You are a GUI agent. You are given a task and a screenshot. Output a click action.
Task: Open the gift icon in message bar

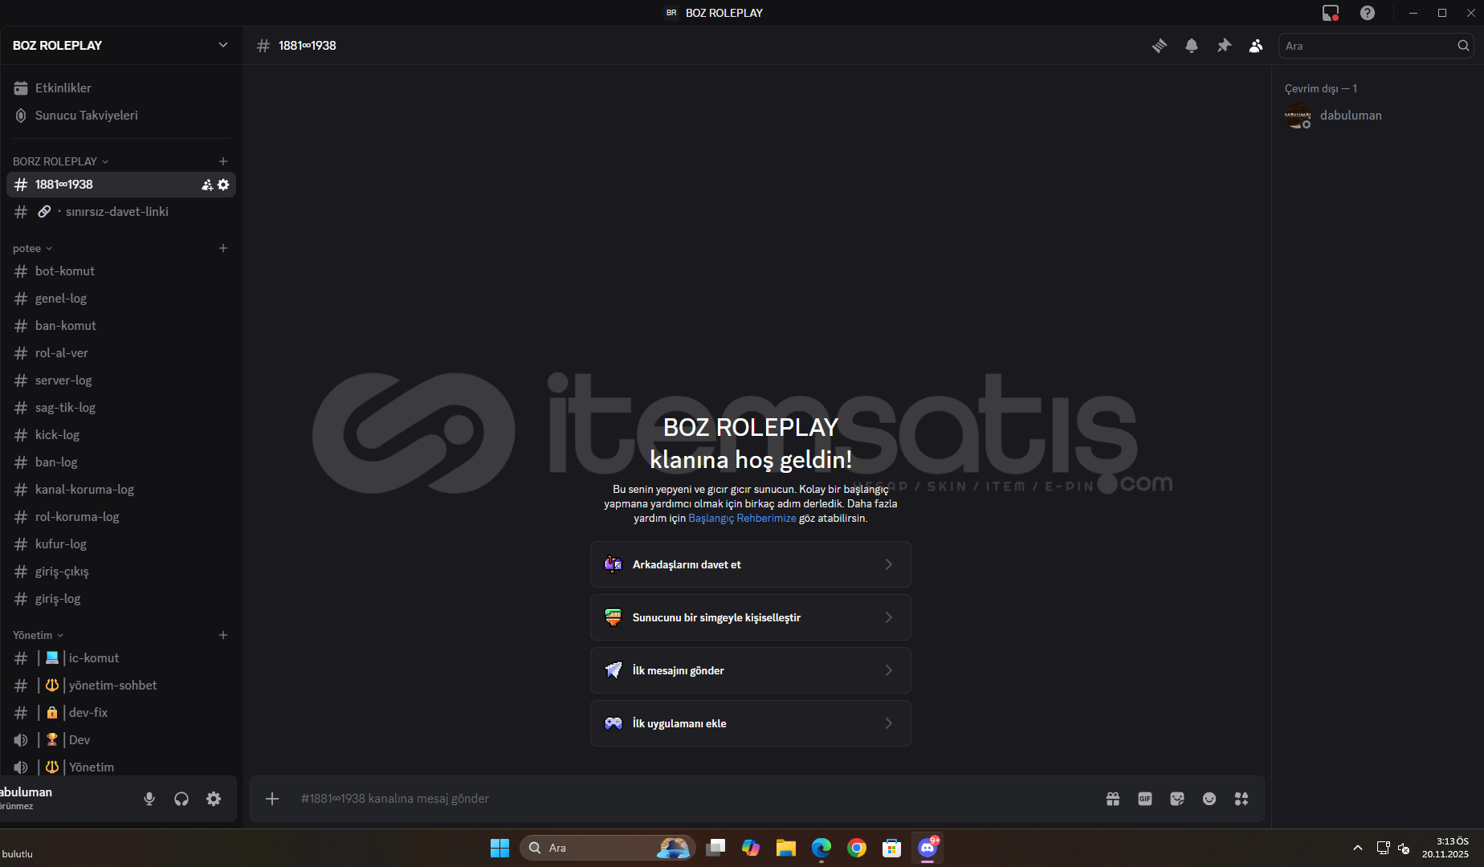point(1113,799)
